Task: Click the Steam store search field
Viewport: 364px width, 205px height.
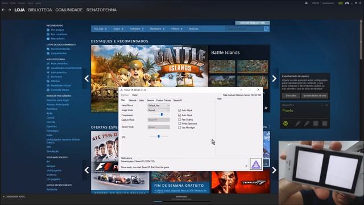Action: click(245, 29)
